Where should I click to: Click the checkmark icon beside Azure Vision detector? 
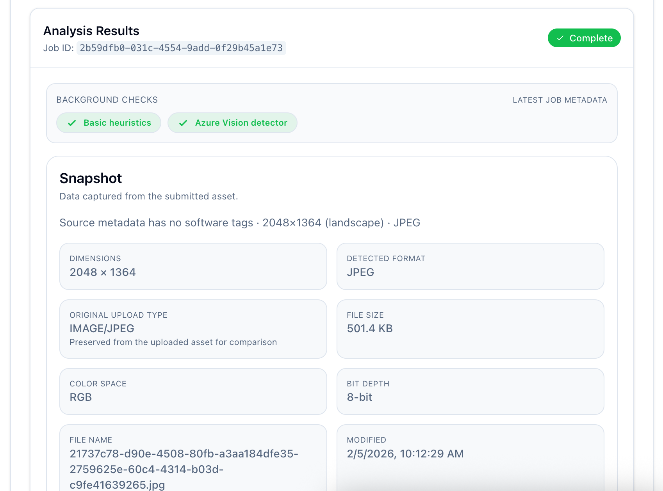coord(183,123)
